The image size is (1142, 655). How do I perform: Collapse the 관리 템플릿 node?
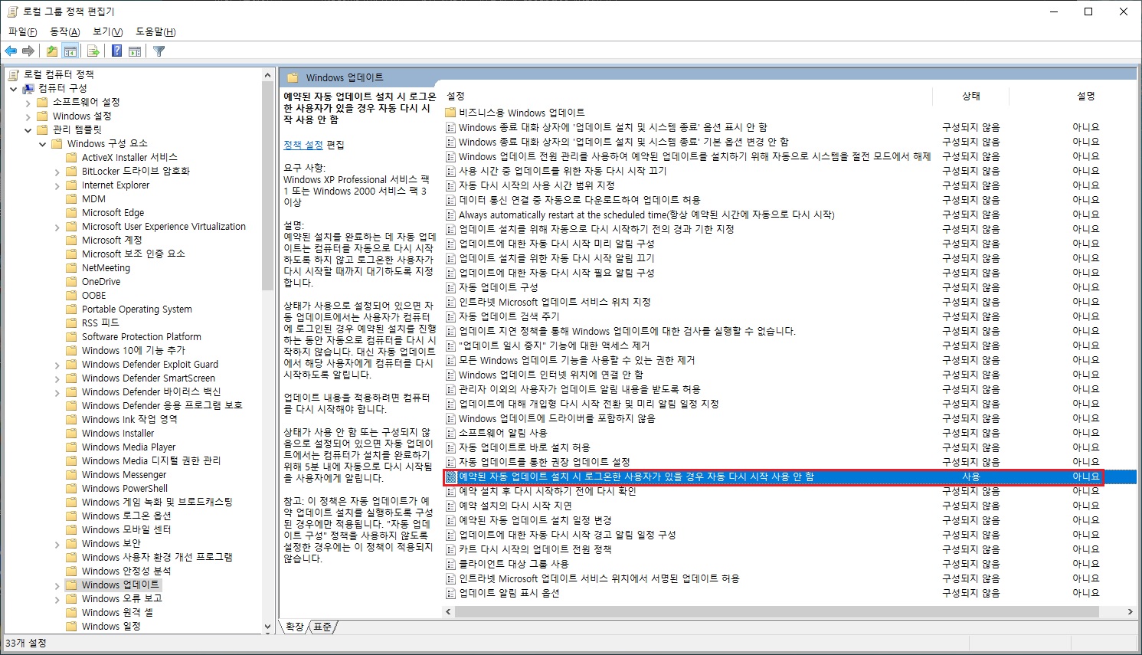click(x=28, y=130)
